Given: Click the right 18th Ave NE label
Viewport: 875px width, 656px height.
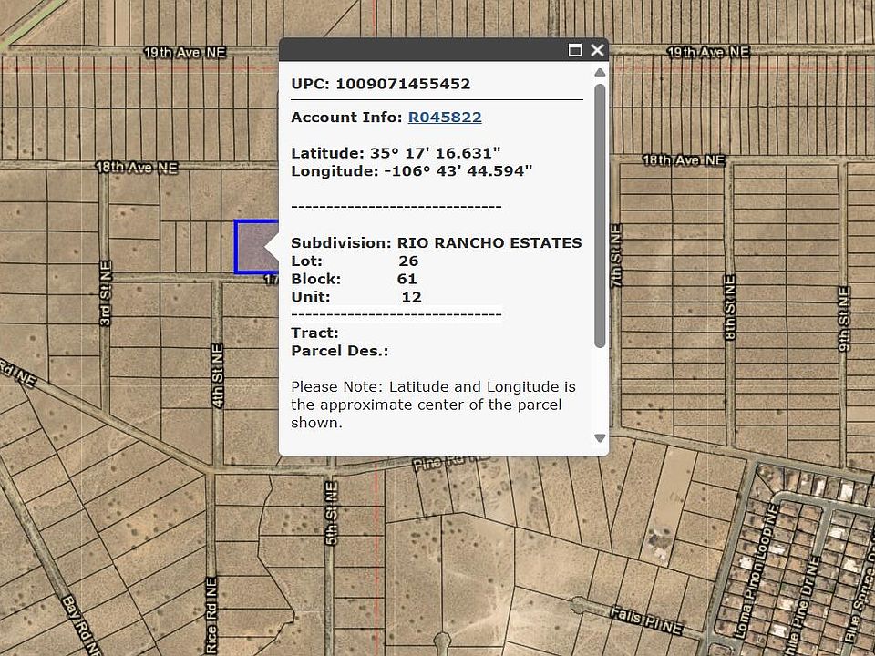Looking at the screenshot, I should (684, 160).
